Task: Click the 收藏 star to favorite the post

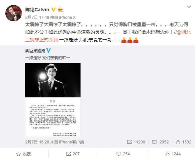Action: pyautogui.click(x=24, y=154)
